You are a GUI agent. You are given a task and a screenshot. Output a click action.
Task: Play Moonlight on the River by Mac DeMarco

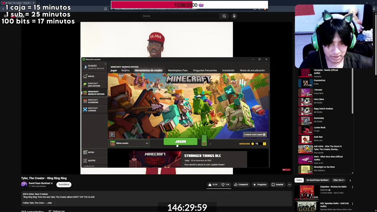(x=325, y=169)
